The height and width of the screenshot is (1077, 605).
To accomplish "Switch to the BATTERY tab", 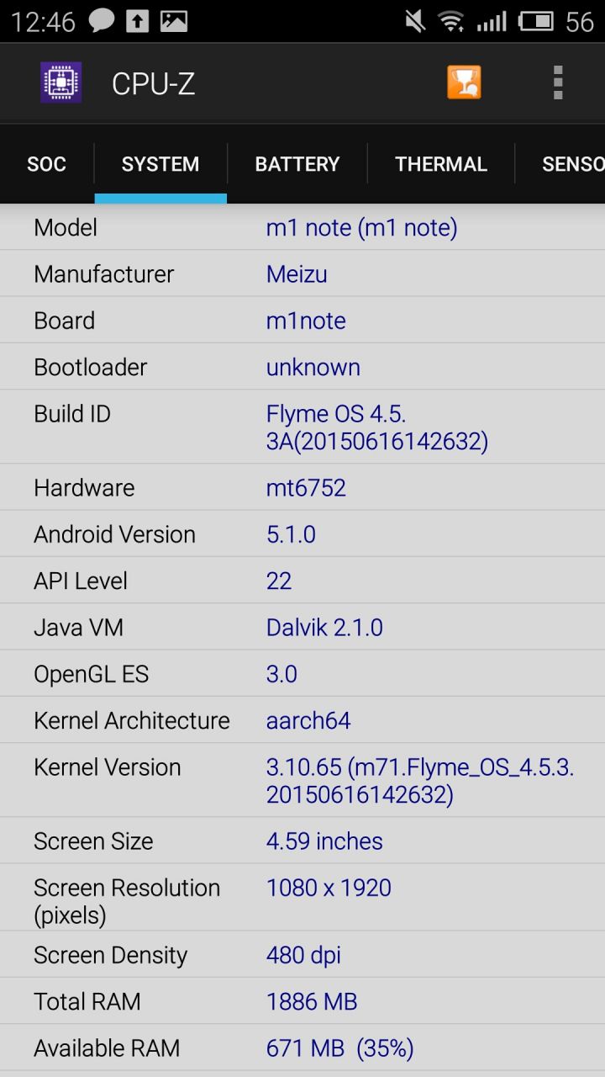I will pyautogui.click(x=297, y=164).
